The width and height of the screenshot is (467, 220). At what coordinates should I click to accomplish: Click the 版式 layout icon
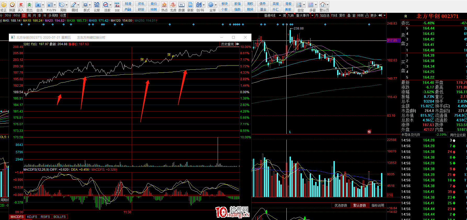pyautogui.click(x=85, y=5)
